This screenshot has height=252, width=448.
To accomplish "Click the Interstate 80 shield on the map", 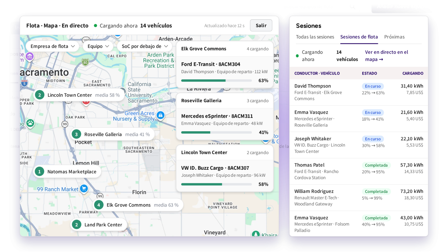I will coord(85,62).
